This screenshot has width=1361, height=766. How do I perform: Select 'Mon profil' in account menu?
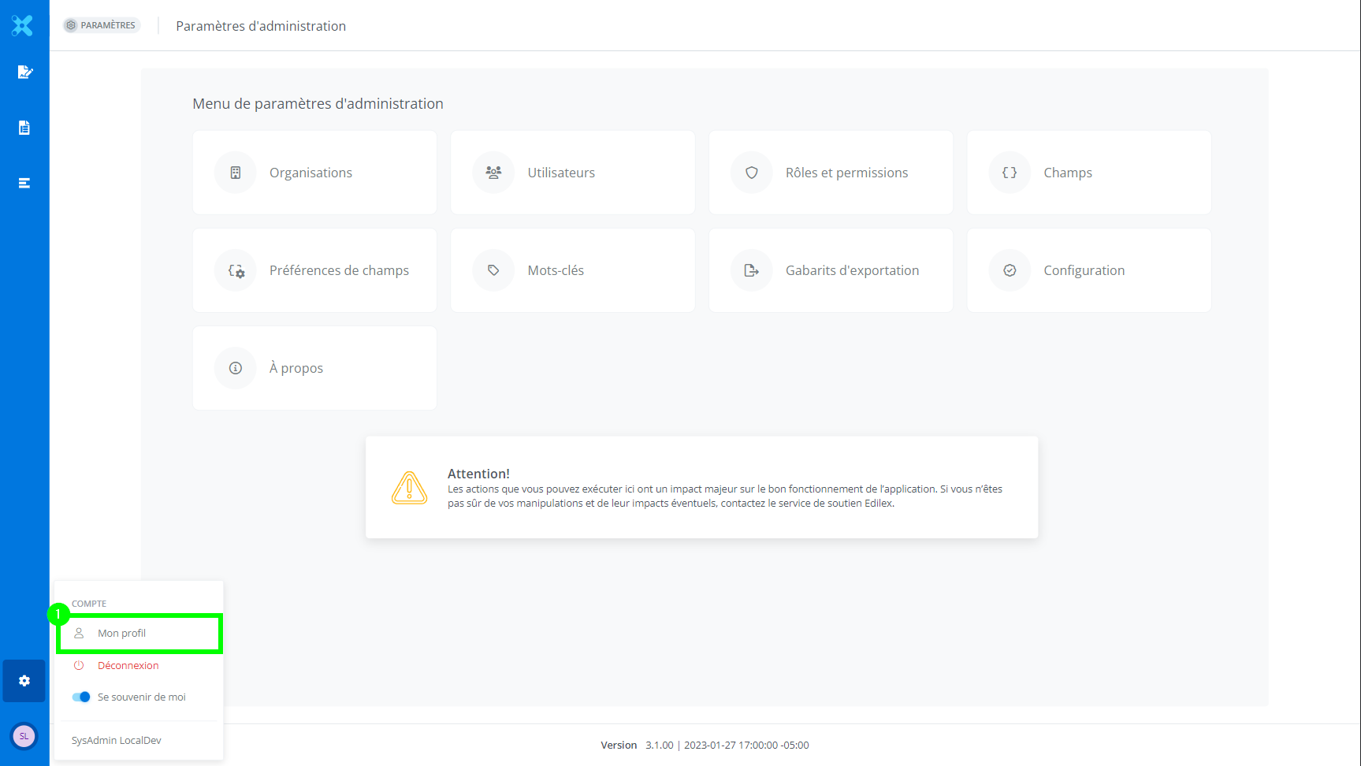click(x=122, y=634)
